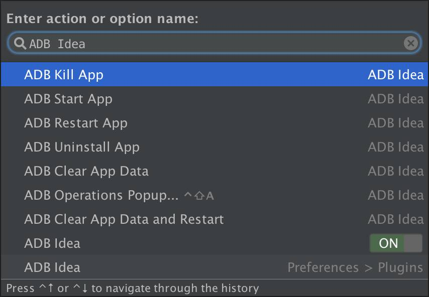This screenshot has width=429, height=297.
Task: Open ADB Operations Popup... action
Action: 101,195
